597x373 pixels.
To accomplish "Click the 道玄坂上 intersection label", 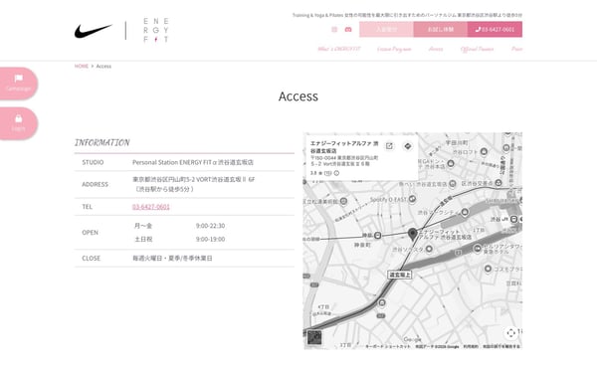I will coord(399,275).
